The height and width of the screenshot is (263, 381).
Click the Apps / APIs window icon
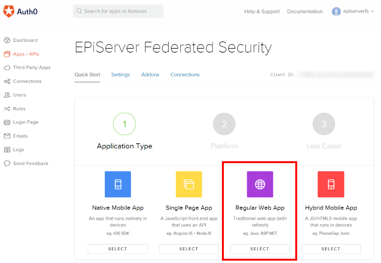point(7,54)
